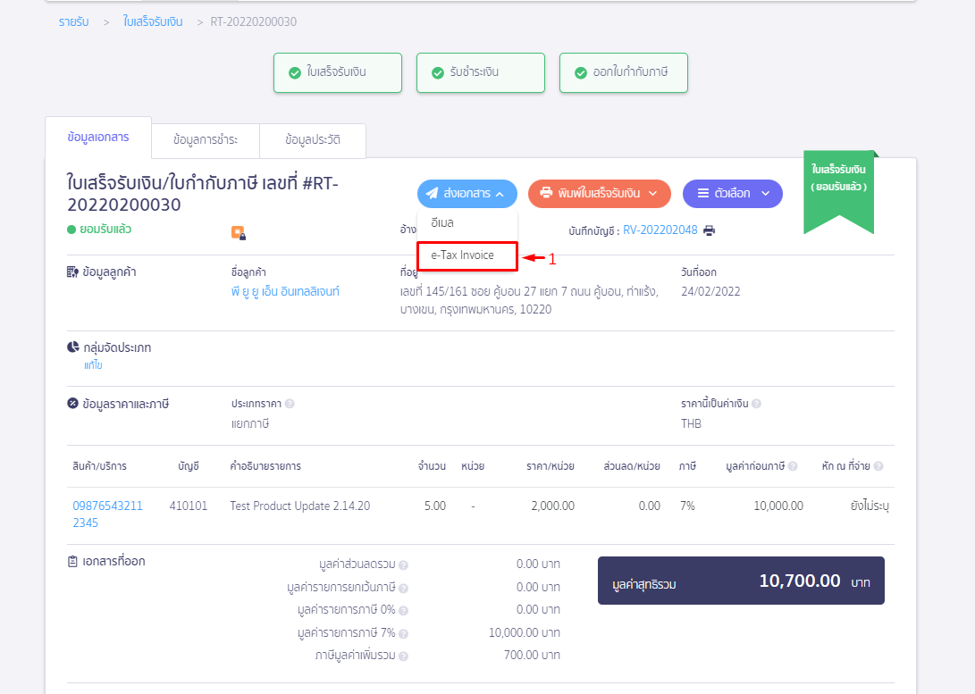Click help icon beside มูลค่ารายการภาษี 7%
The height and width of the screenshot is (694, 975).
click(403, 633)
